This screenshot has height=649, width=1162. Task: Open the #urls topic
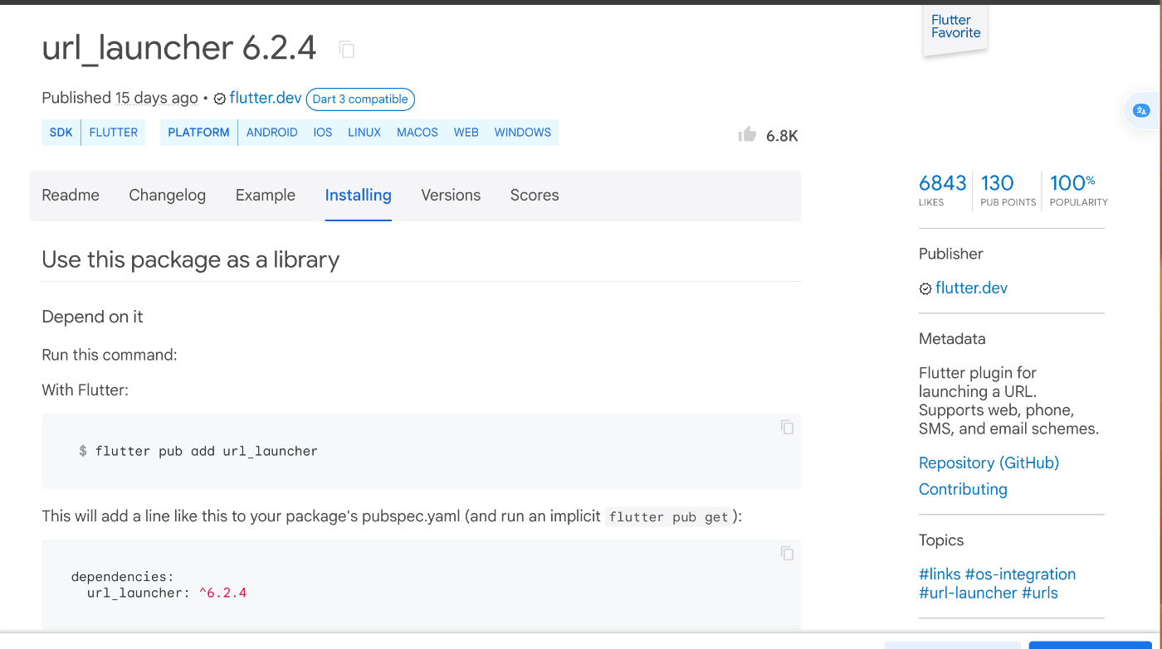click(x=1040, y=593)
